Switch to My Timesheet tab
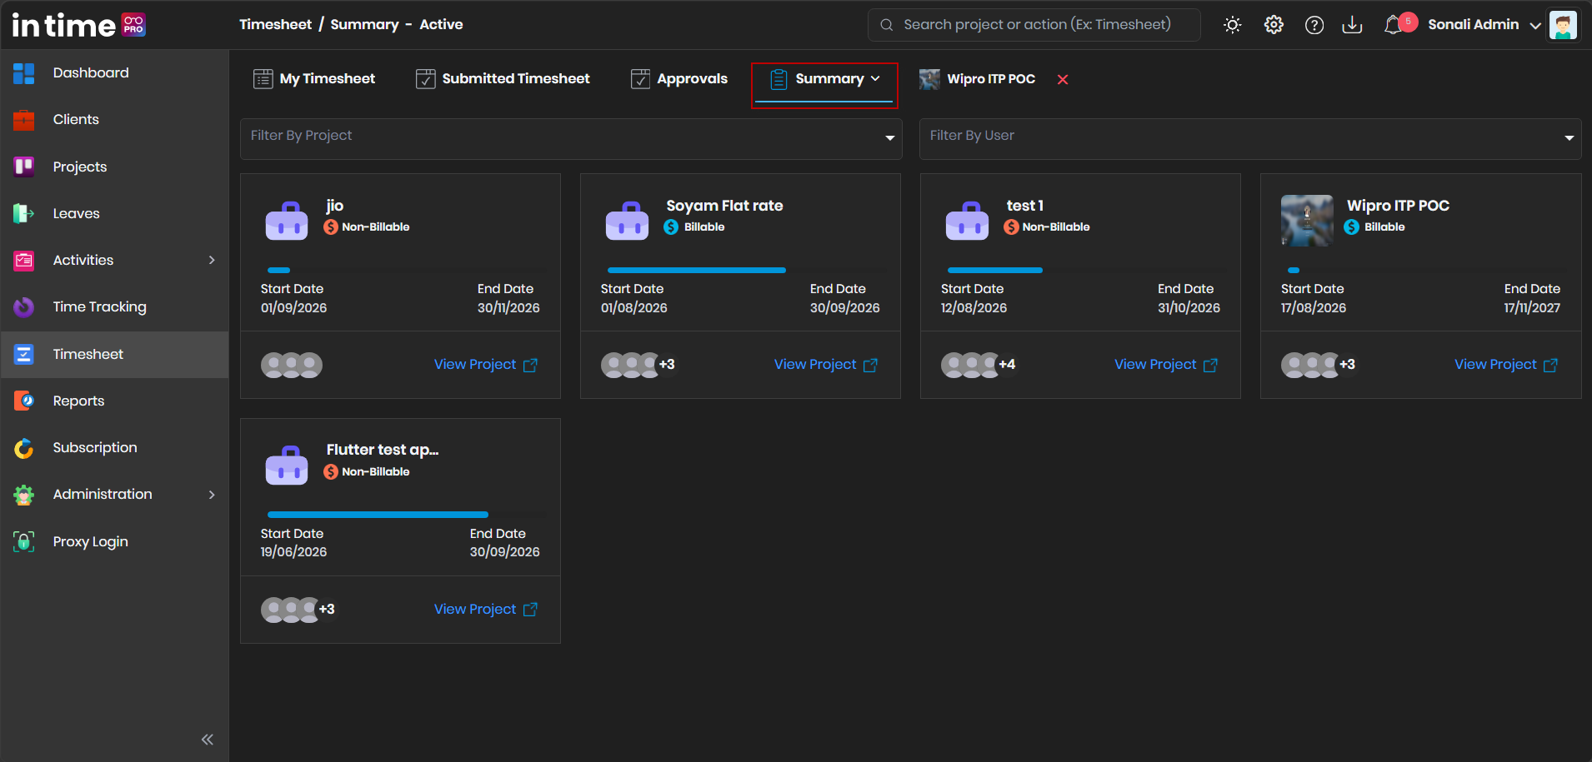1592x762 pixels. 314,79
